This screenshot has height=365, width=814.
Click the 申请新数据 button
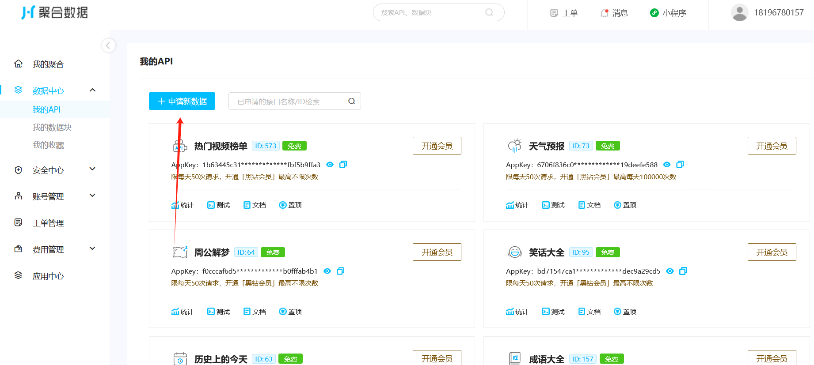click(182, 101)
